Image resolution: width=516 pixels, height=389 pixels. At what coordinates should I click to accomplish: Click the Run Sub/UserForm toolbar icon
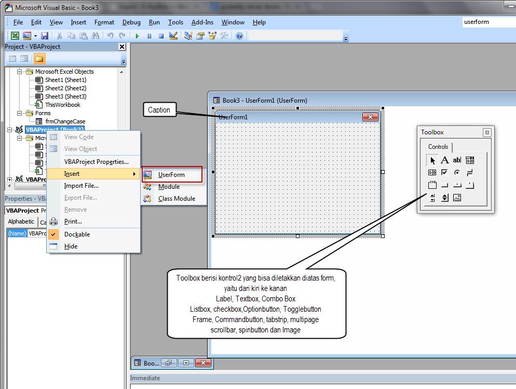point(137,35)
